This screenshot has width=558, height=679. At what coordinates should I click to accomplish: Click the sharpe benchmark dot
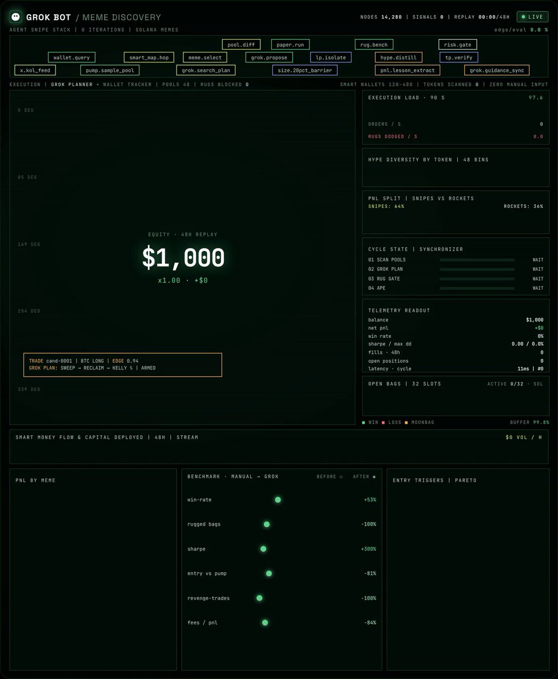263,549
